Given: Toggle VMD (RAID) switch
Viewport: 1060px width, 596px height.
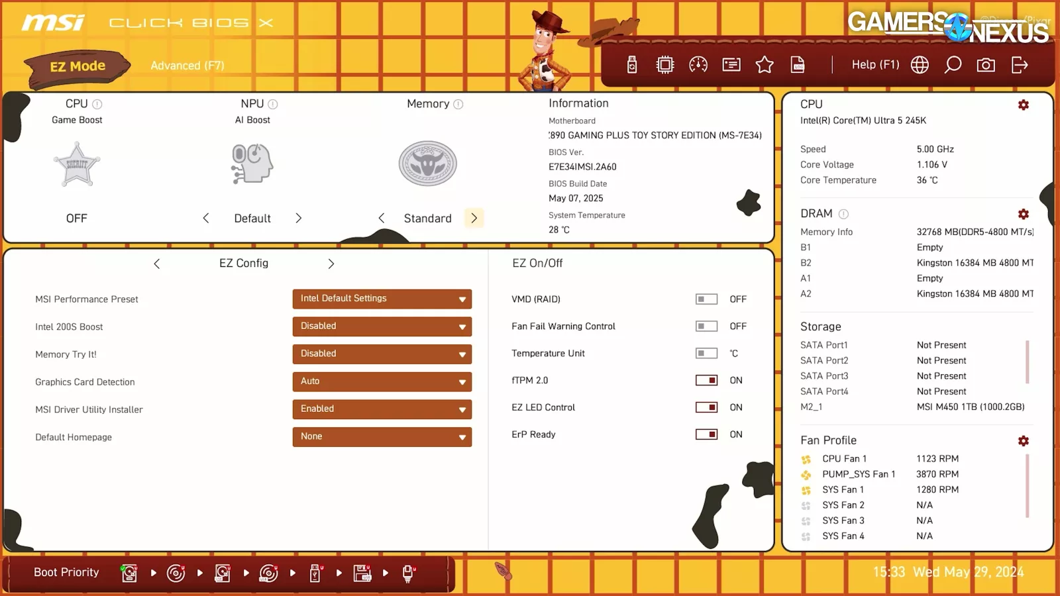Looking at the screenshot, I should coord(706,299).
